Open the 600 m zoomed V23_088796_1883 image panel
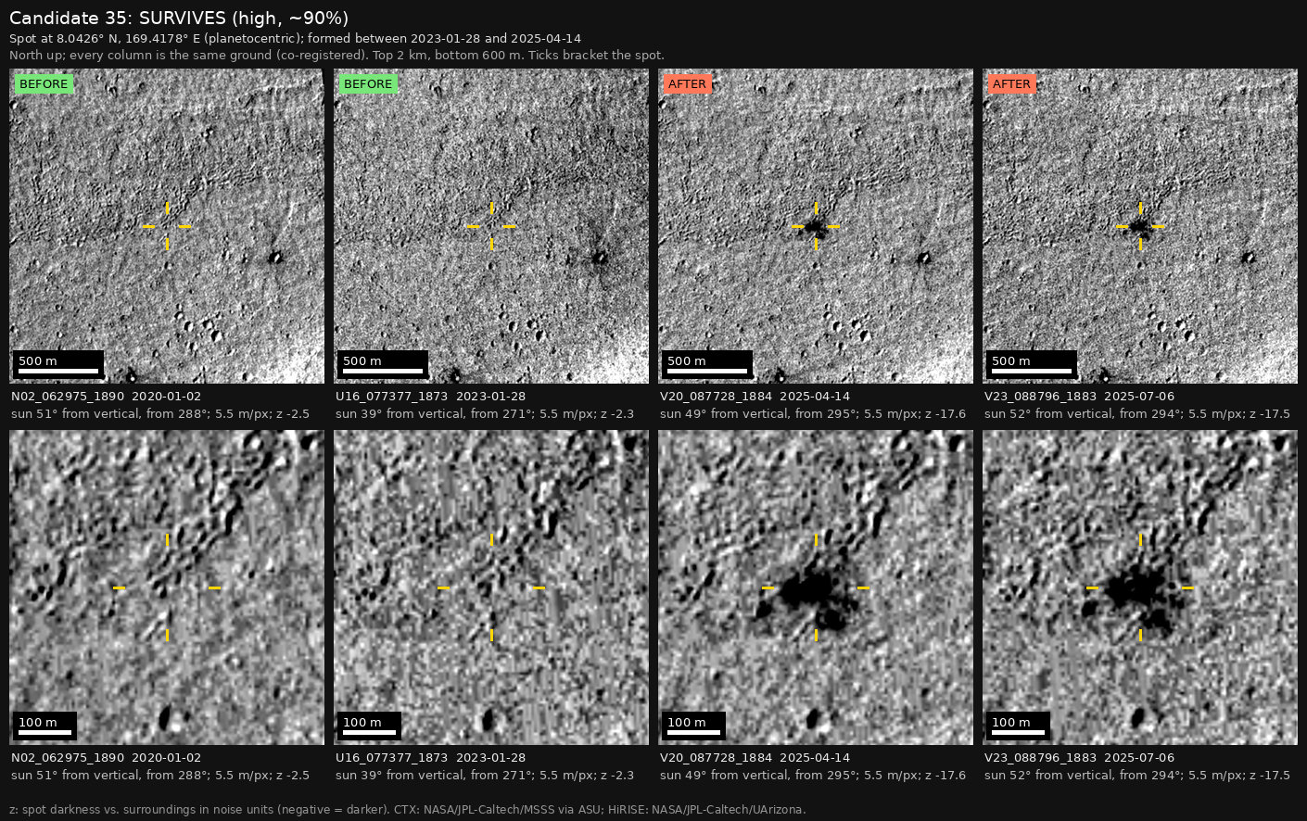Image resolution: width=1307 pixels, height=821 pixels. (x=1140, y=587)
